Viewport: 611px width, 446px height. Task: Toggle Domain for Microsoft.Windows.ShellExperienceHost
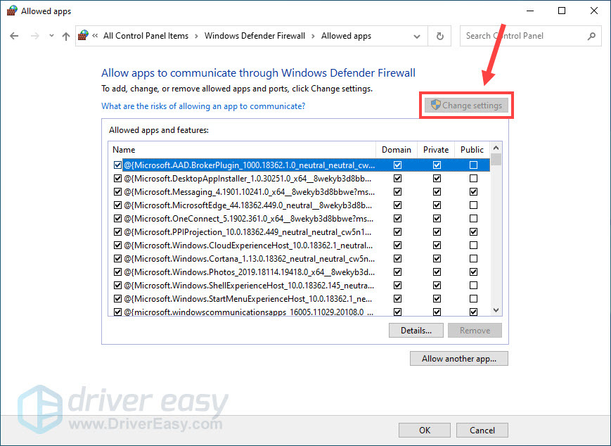(397, 286)
